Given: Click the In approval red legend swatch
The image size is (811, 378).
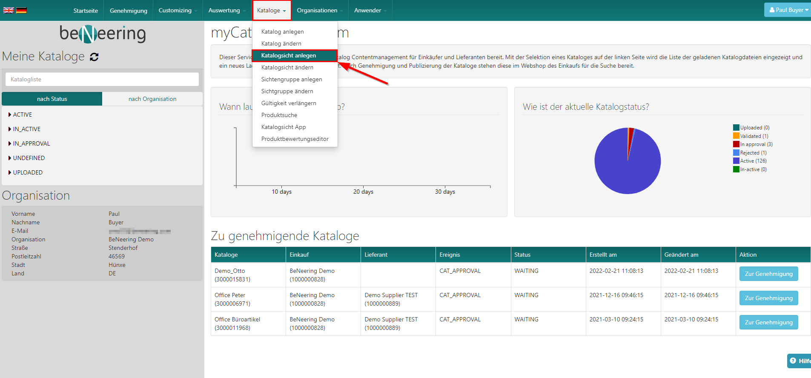Looking at the screenshot, I should (736, 144).
